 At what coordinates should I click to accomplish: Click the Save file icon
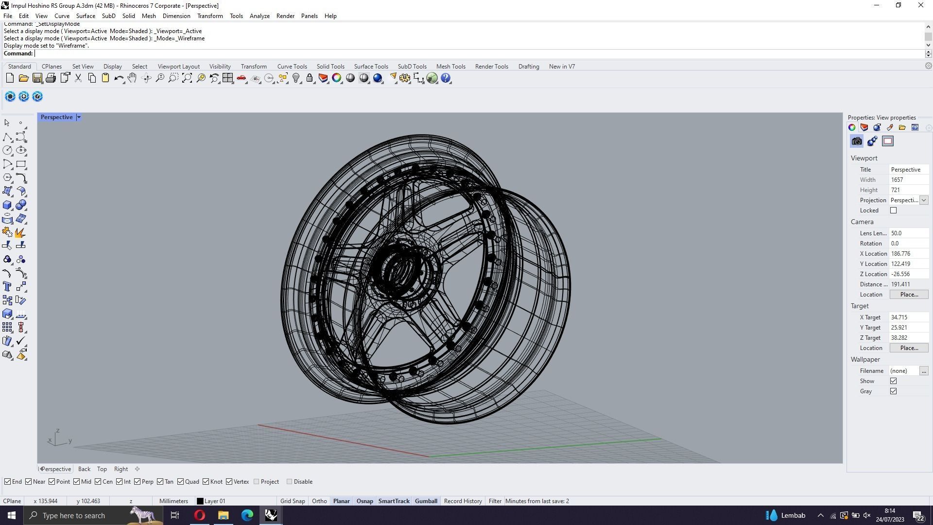click(x=37, y=78)
